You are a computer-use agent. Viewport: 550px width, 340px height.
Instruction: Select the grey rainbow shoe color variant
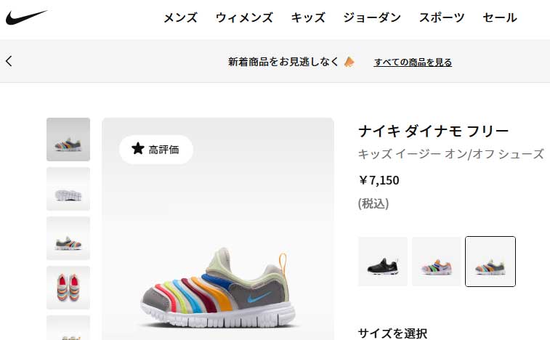coord(490,262)
